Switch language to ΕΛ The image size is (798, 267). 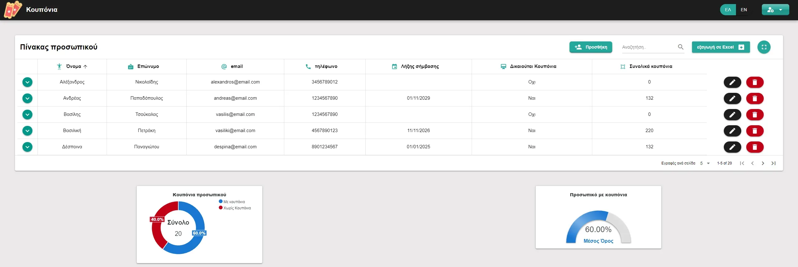pos(728,10)
